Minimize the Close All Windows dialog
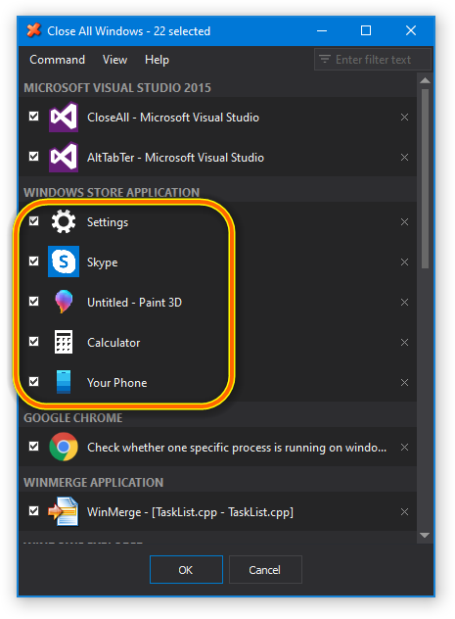The height and width of the screenshot is (619, 455). click(322, 30)
